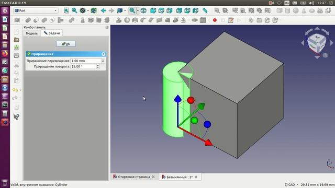This screenshot has width=335, height=188.
Task: Click the Приращение перемещения value field
Action: pos(86,61)
